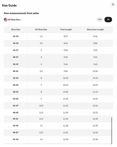Open the US Shoe Size dropdown
This screenshot has height=147, width=117.
click(13, 20)
